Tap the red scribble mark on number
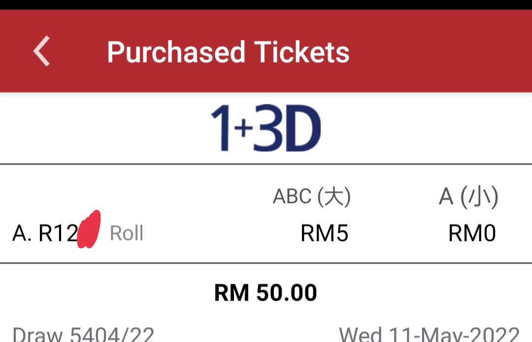This screenshot has height=342, width=532. click(89, 229)
